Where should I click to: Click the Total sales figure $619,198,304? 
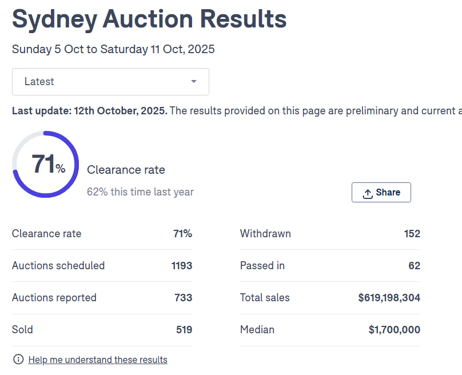(389, 298)
